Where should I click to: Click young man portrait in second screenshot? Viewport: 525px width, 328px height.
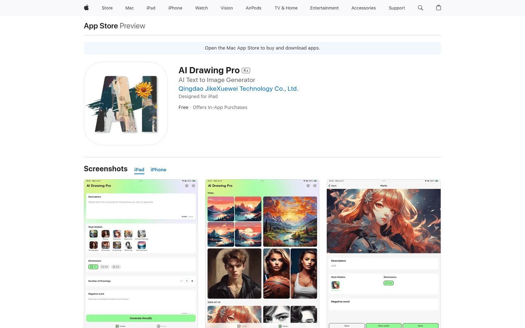pos(234,274)
